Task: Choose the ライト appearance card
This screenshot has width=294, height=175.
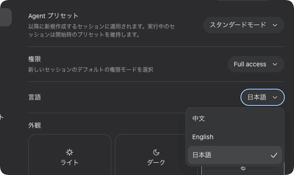Action: pos(70,155)
